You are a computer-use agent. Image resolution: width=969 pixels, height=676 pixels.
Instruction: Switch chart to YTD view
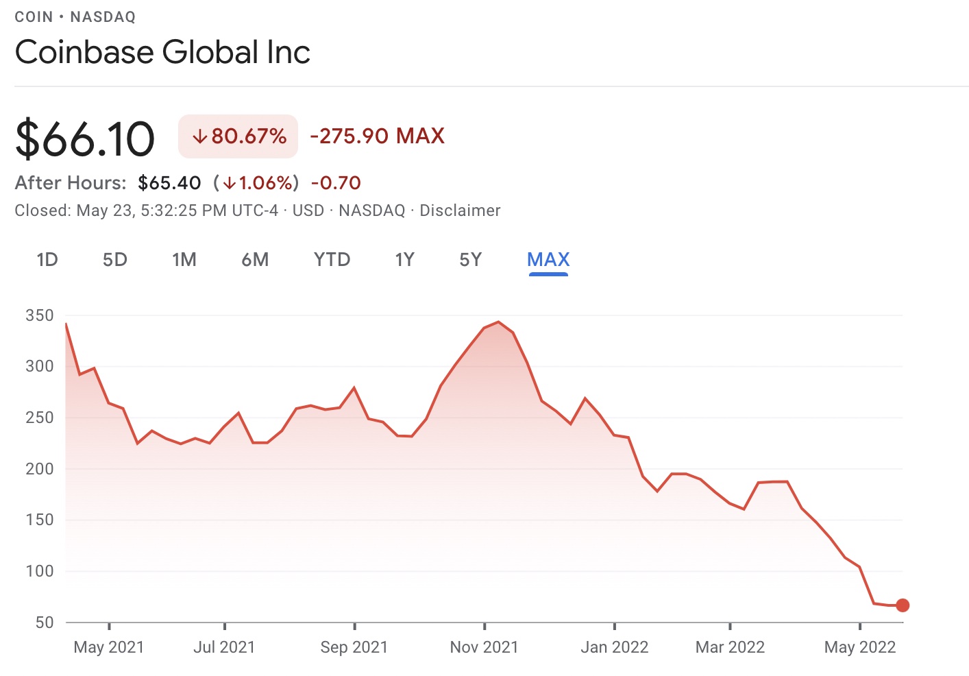332,260
